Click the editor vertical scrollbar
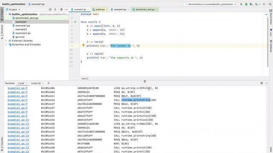The height and width of the screenshot is (153, 273). coord(267,42)
